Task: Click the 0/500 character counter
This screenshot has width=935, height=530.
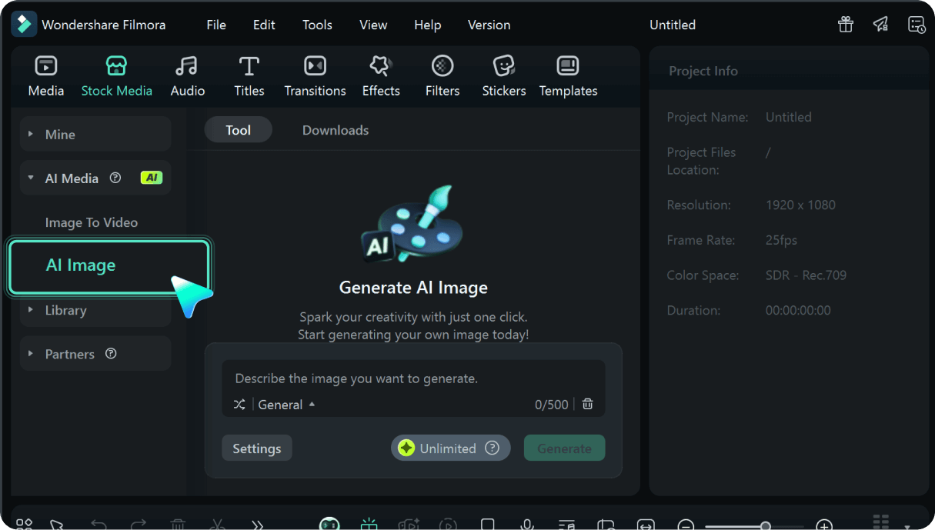Action: tap(552, 405)
